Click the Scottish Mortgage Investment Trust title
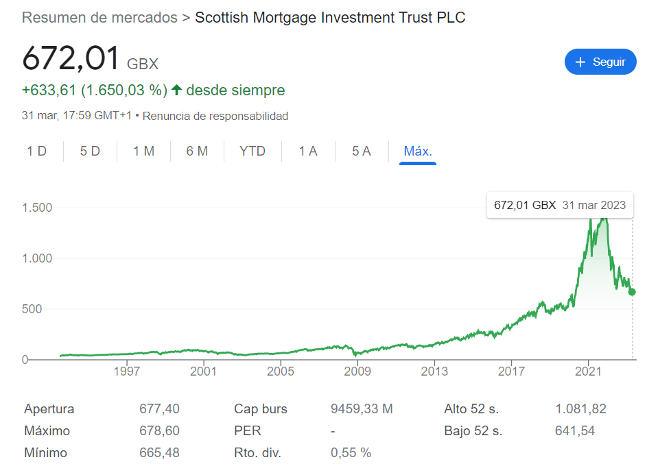 (330, 17)
